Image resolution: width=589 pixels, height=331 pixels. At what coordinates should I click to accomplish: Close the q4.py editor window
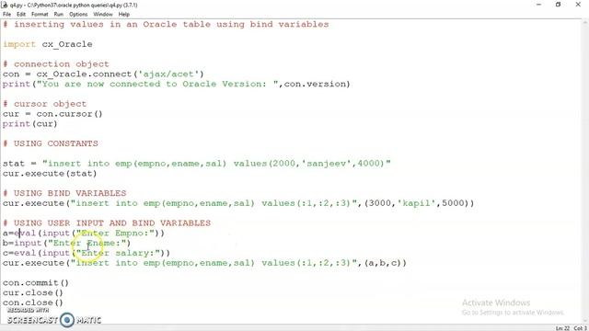coord(578,5)
